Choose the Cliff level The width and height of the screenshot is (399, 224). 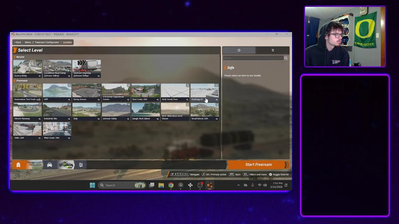(x=57, y=92)
